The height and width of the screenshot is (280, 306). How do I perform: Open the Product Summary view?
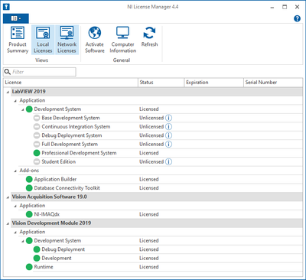18,40
